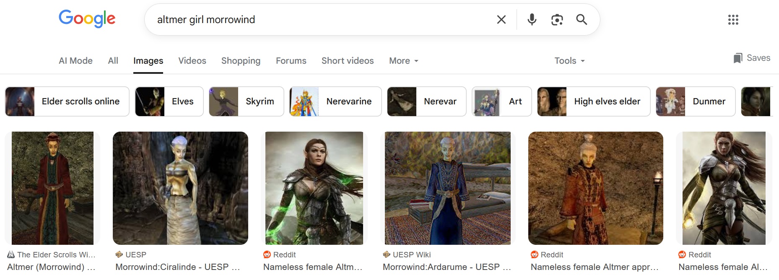Click the UESP Wiki source label
Viewport: 779px width, 280px height.
tap(412, 255)
